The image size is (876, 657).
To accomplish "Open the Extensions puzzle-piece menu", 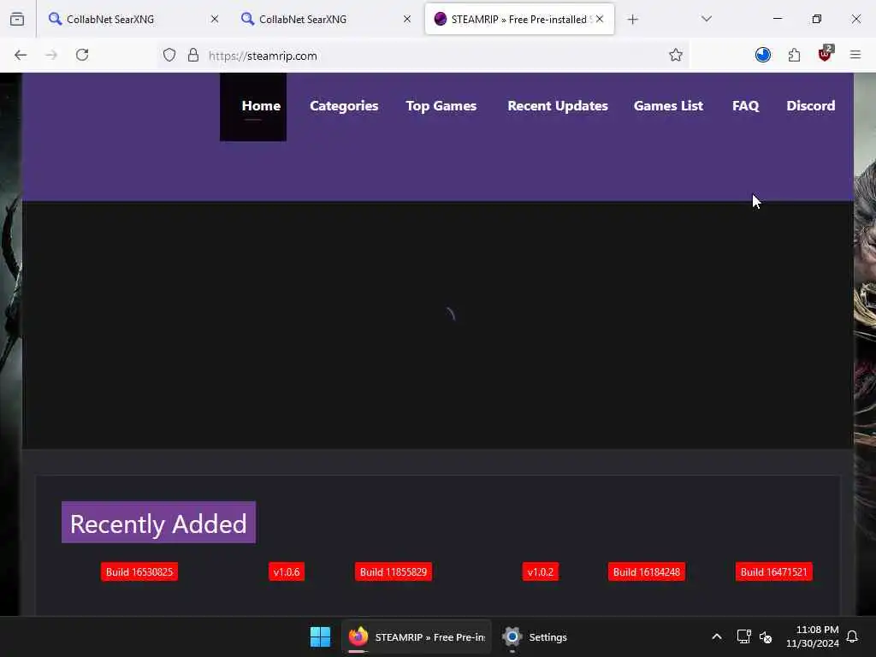I will click(x=794, y=55).
